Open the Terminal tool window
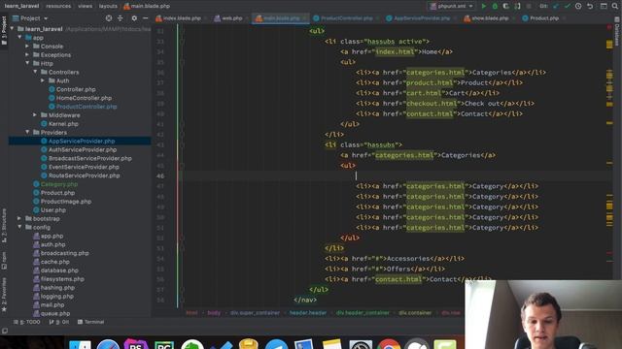This screenshot has width=622, height=349. 90,322
